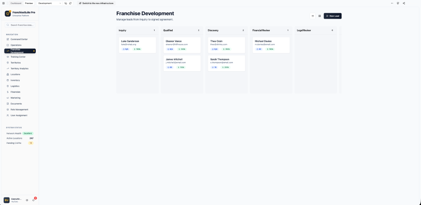Click the New Lead button
Screen dimensions: 421x205
[x=333, y=16]
